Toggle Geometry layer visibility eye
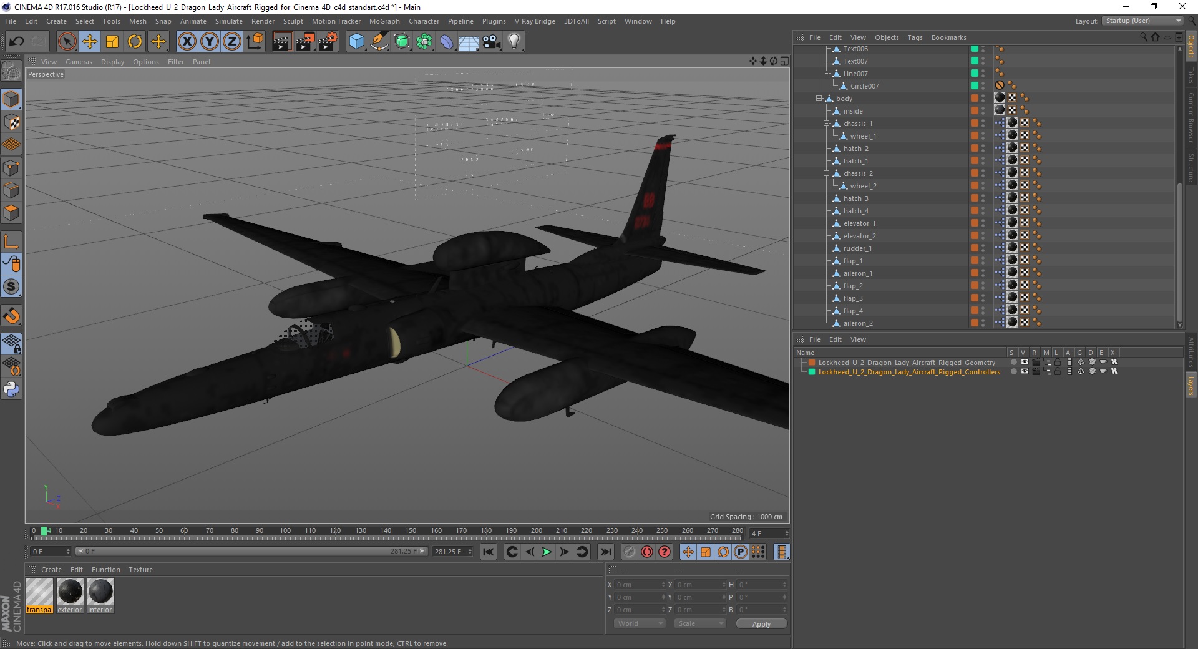This screenshot has width=1198, height=649. [x=1025, y=362]
